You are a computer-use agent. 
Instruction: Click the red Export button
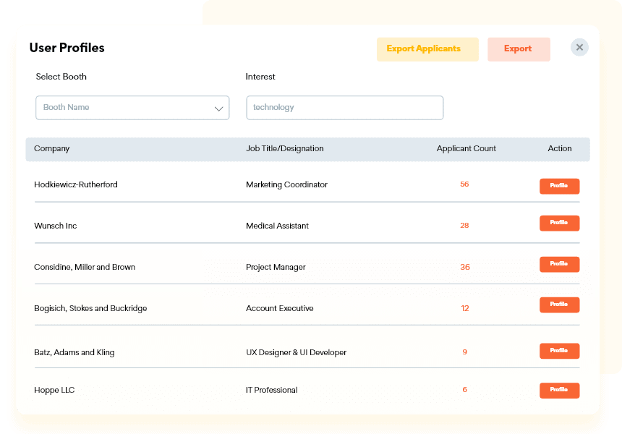pyautogui.click(x=519, y=49)
